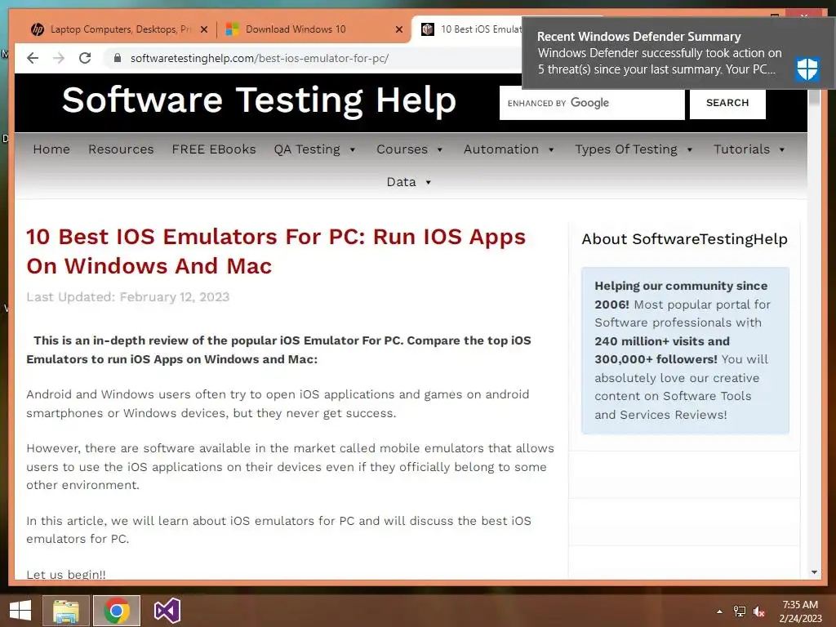836x627 pixels.
Task: Expand the Courses dropdown
Action: [410, 149]
